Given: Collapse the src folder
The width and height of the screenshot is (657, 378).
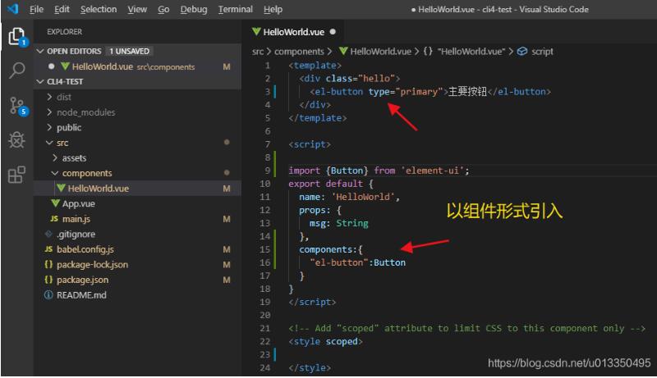Looking at the screenshot, I should tap(49, 143).
